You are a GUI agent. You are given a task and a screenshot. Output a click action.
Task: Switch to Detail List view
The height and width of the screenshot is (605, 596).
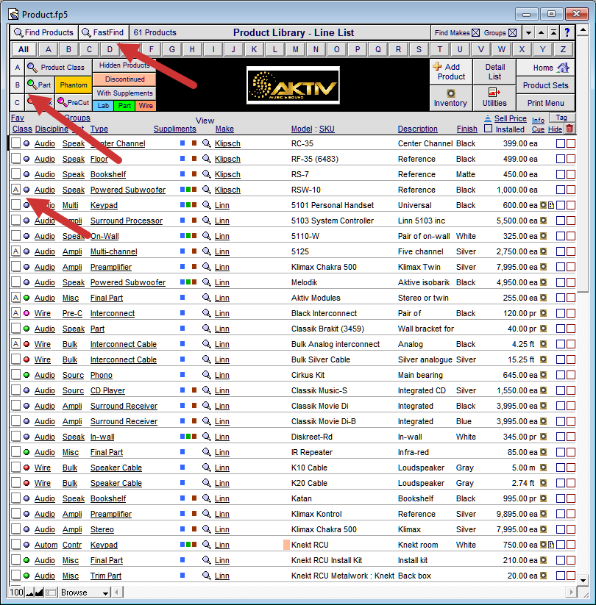(x=494, y=71)
